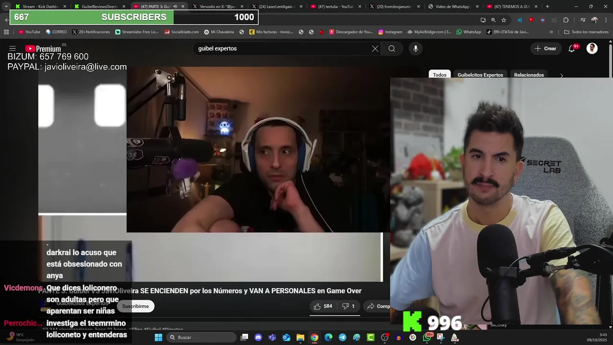
Task: Open the MyAirBridge.com bookmark
Action: point(429,32)
